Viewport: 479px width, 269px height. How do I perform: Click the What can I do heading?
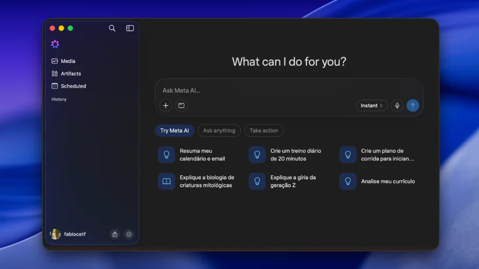289,62
